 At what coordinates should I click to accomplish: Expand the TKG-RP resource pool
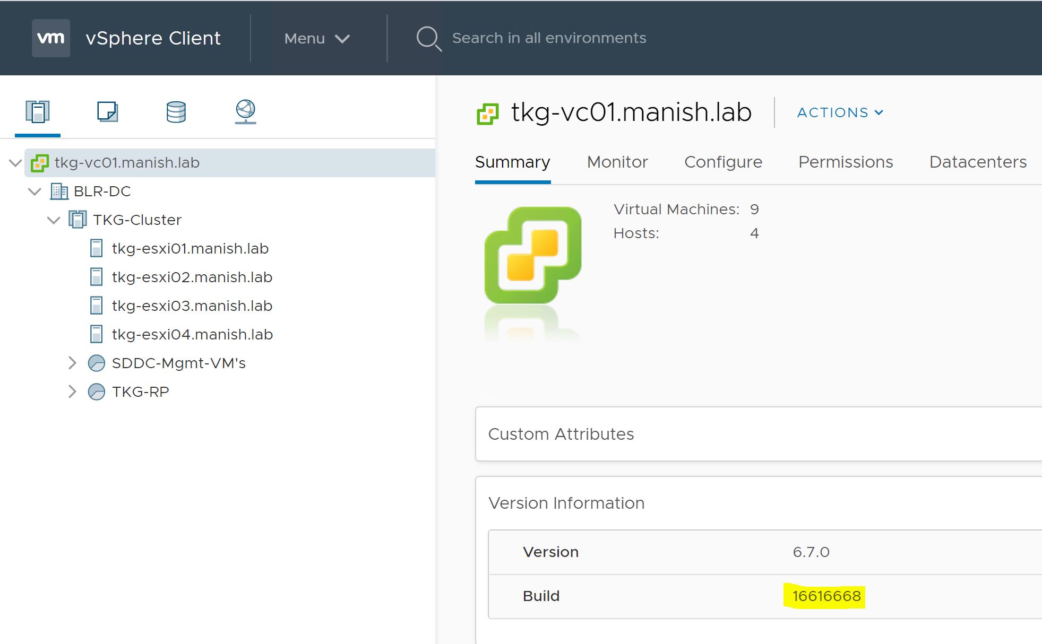[x=73, y=392]
